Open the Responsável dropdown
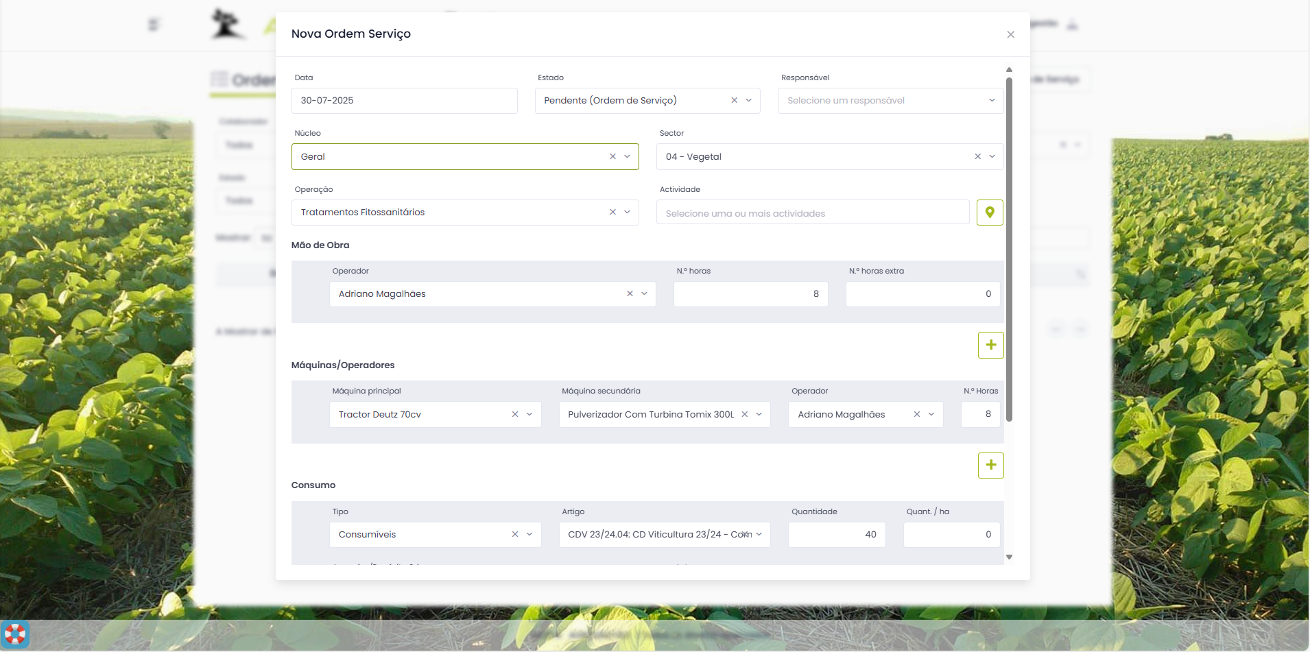The width and height of the screenshot is (1310, 652). coord(890,101)
